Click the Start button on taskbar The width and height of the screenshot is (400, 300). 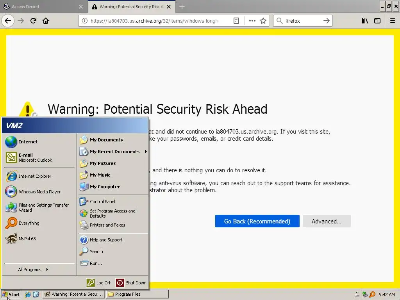(x=11, y=294)
